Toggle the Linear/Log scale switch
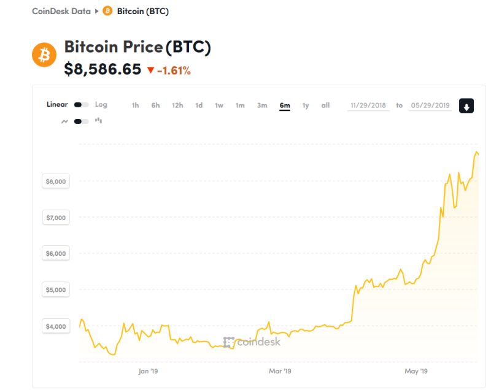491x390 pixels. [81, 105]
